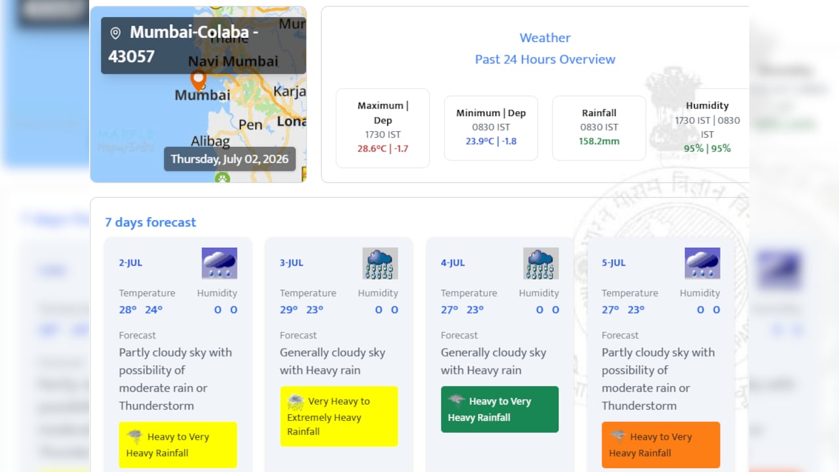
Task: Open the Very Heavy to Extremely Heavy Rainfall warning
Action: click(339, 416)
